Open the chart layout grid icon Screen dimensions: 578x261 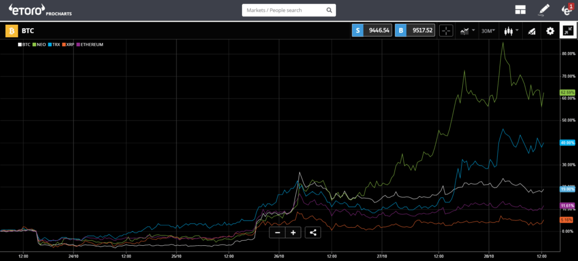520,10
